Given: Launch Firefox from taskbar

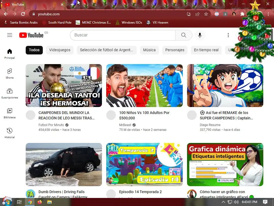Looking at the screenshot, I should pyautogui.click(x=40, y=202).
